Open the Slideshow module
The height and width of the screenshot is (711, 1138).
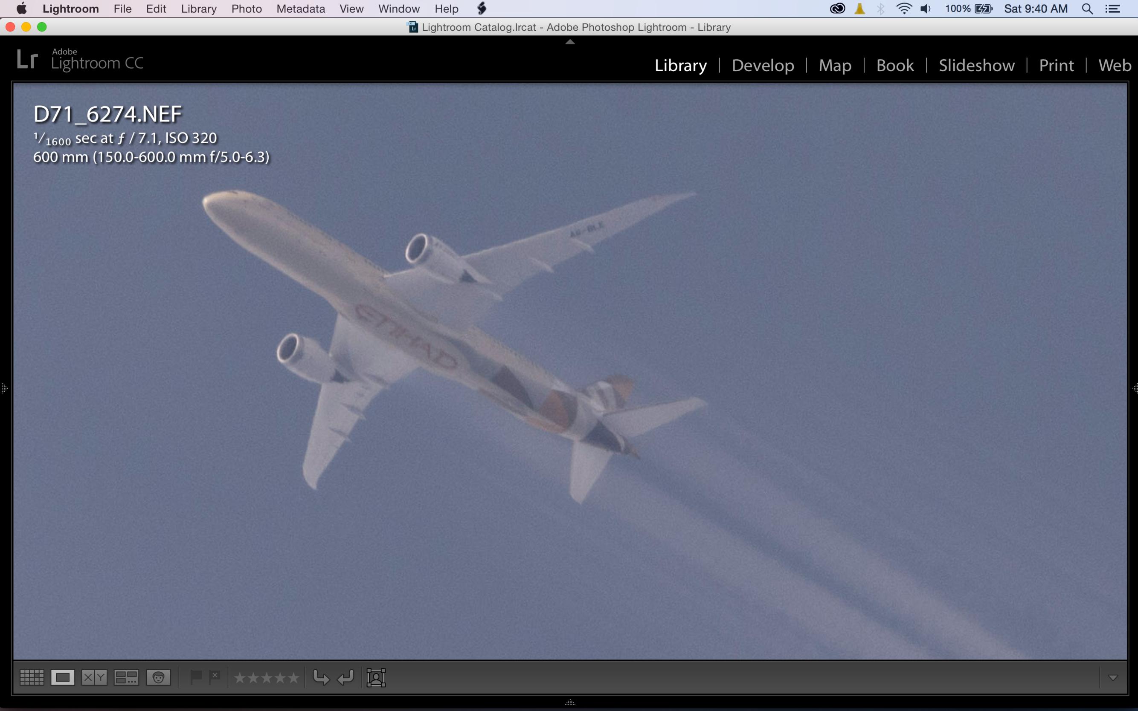(976, 65)
